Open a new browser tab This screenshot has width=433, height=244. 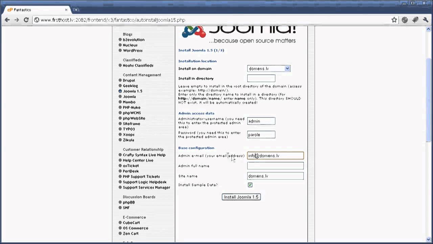pos(76,10)
